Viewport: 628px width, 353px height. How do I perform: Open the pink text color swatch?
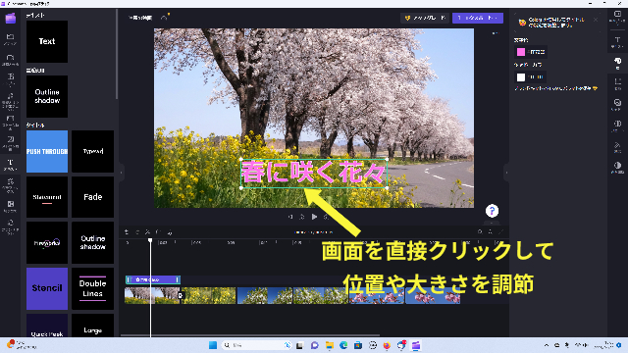click(x=521, y=52)
